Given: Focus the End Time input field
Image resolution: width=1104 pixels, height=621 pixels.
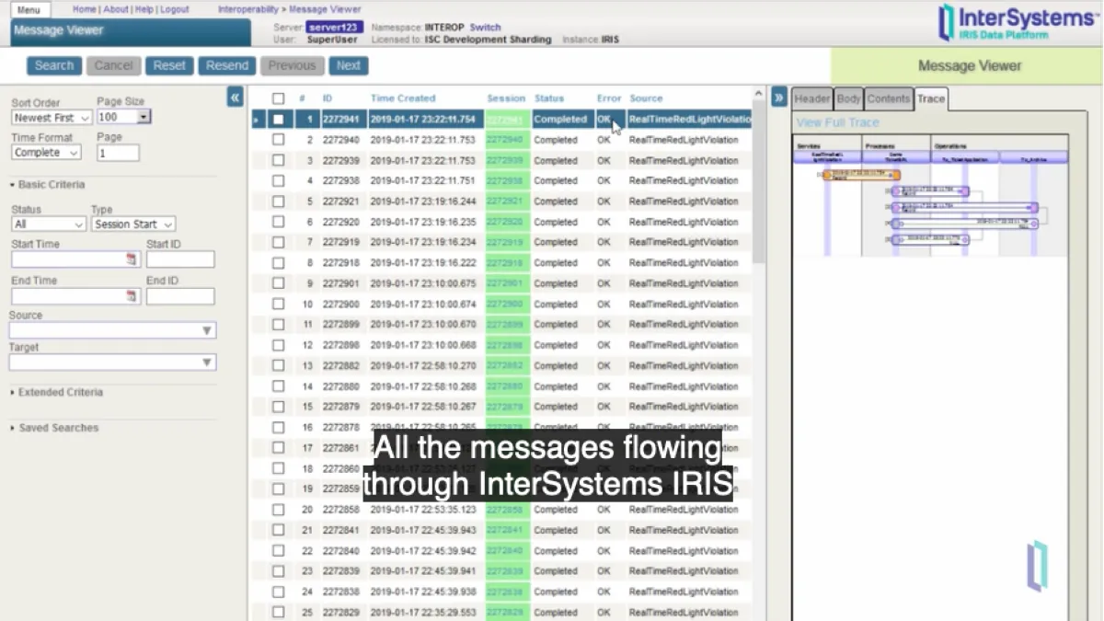Looking at the screenshot, I should click(75, 296).
